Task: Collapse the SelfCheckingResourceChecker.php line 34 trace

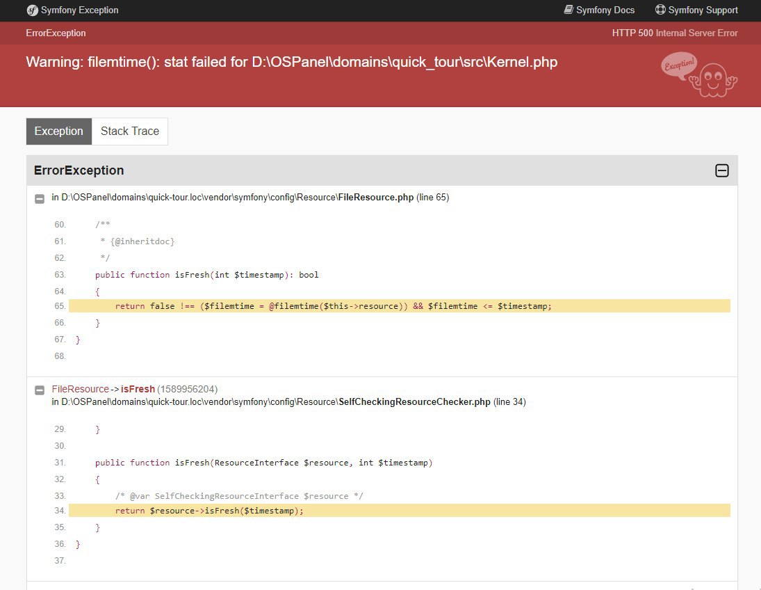Action: pyautogui.click(x=40, y=390)
